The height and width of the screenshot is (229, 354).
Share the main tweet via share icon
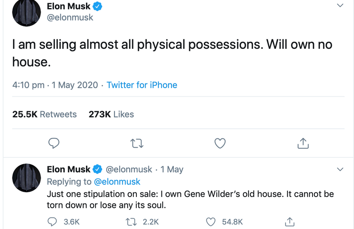tap(303, 143)
